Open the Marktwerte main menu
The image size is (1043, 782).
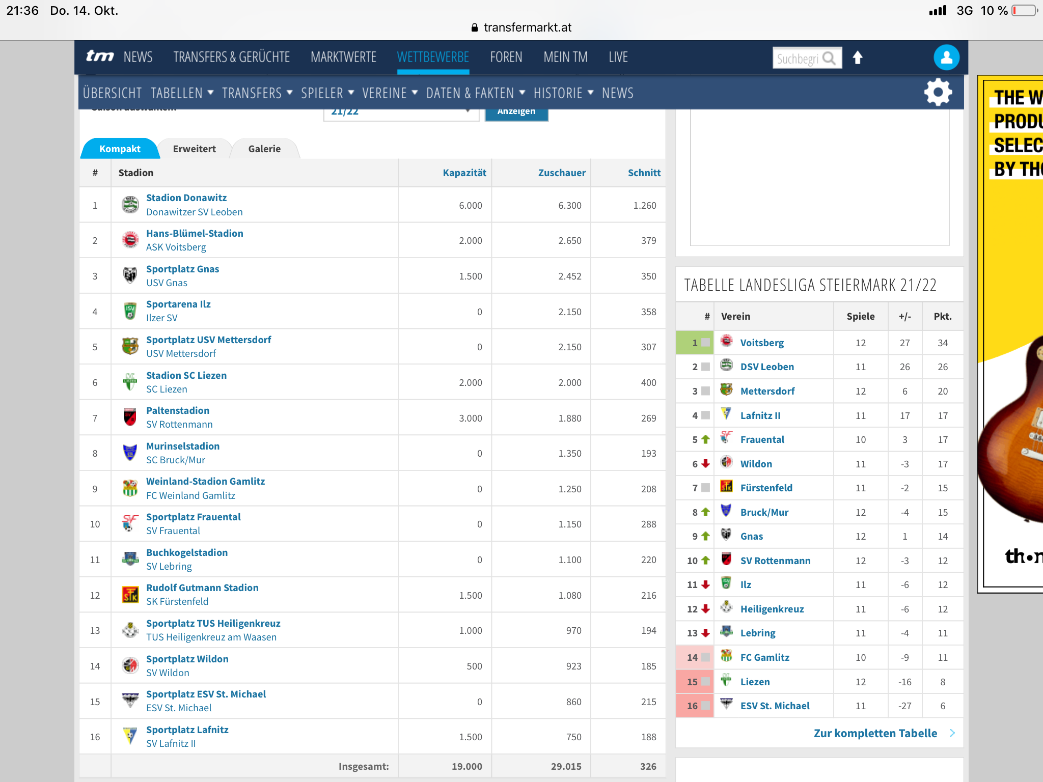[x=343, y=57]
